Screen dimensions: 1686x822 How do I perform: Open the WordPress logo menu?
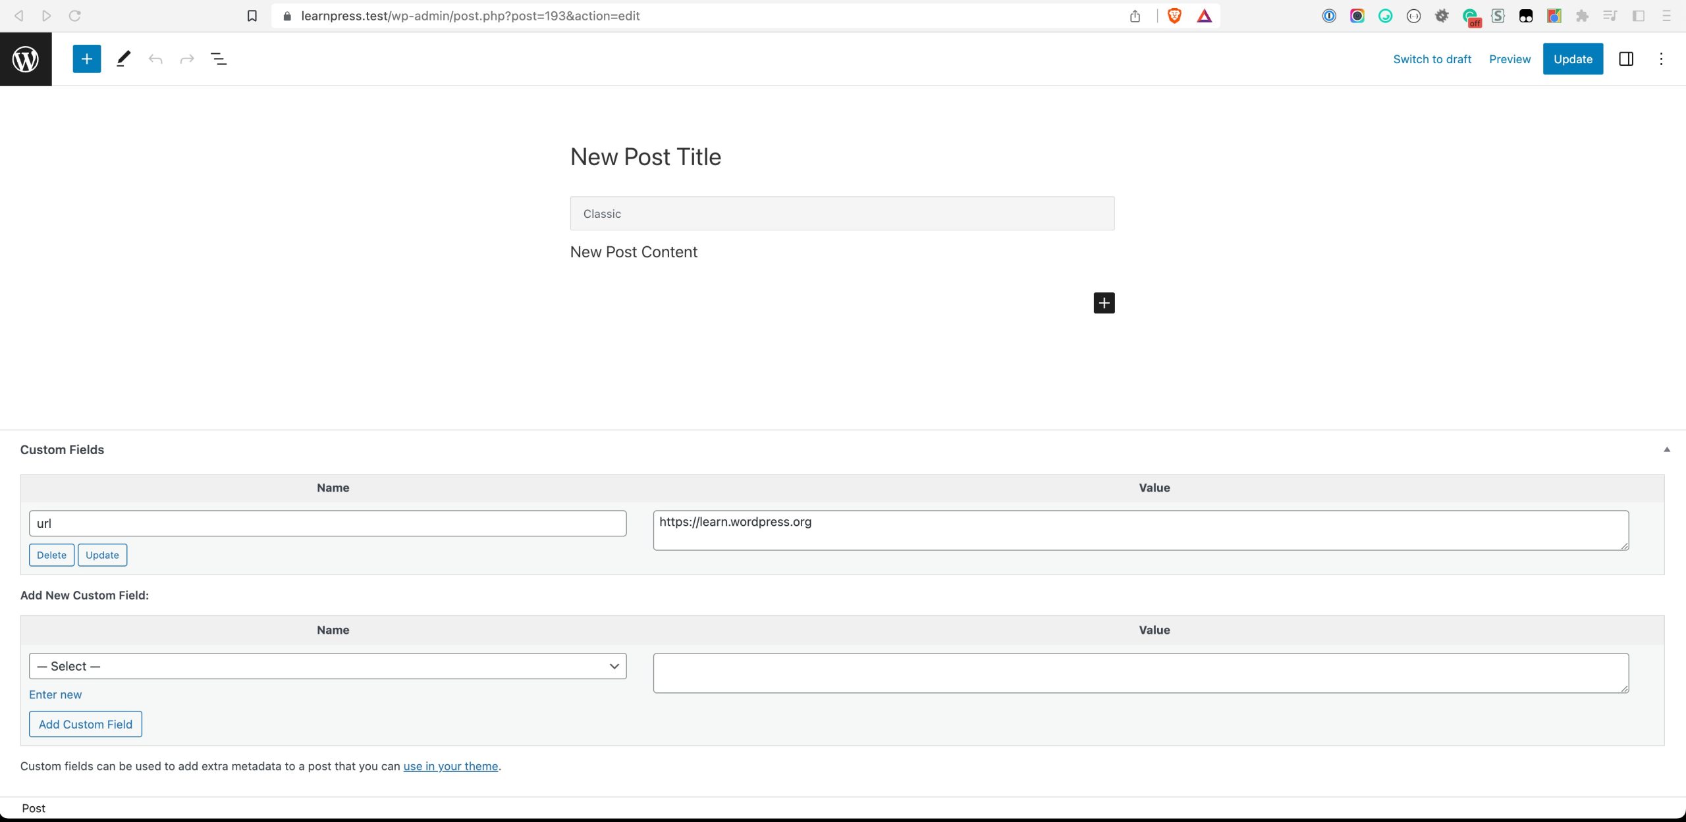click(x=25, y=59)
